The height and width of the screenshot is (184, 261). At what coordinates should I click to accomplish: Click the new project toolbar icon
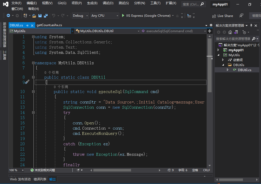(25, 16)
